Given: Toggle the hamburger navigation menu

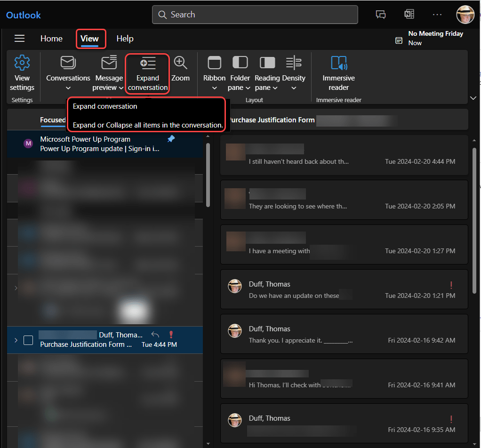Looking at the screenshot, I should pos(19,39).
